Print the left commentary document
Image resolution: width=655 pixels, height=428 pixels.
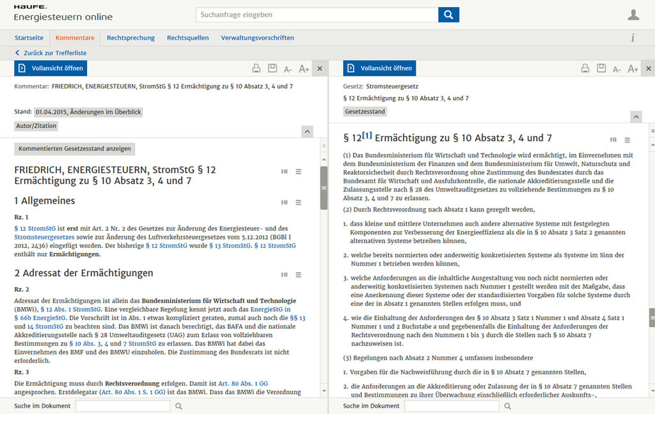pos(256,68)
